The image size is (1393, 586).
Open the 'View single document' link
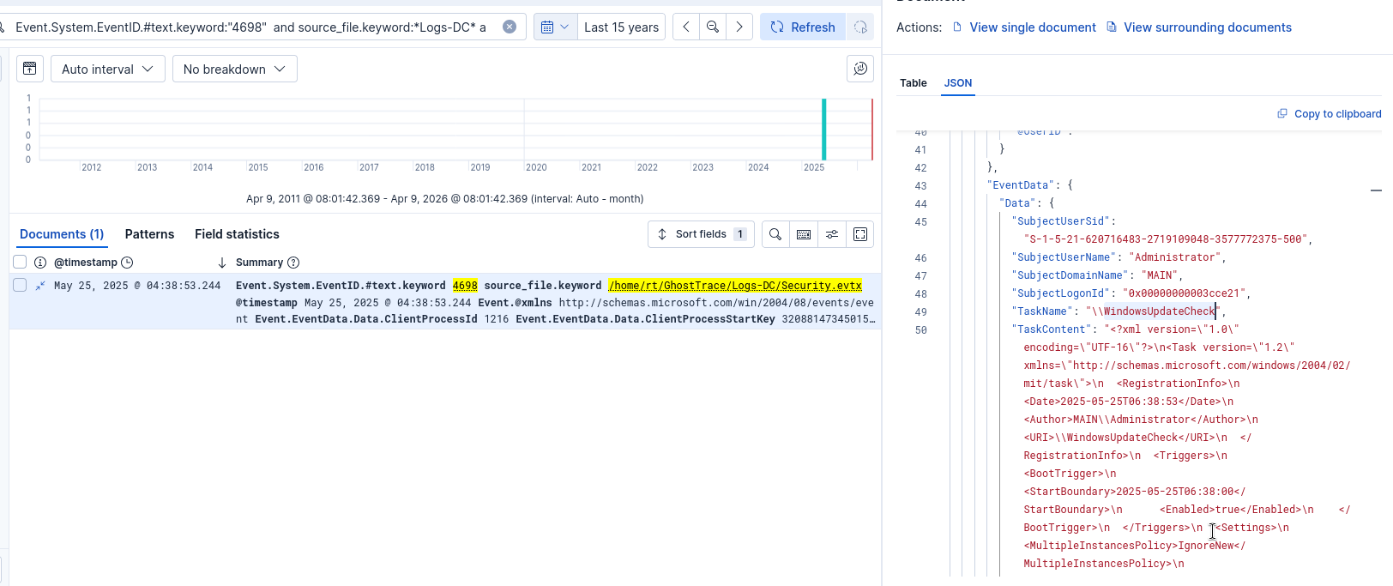click(1033, 27)
